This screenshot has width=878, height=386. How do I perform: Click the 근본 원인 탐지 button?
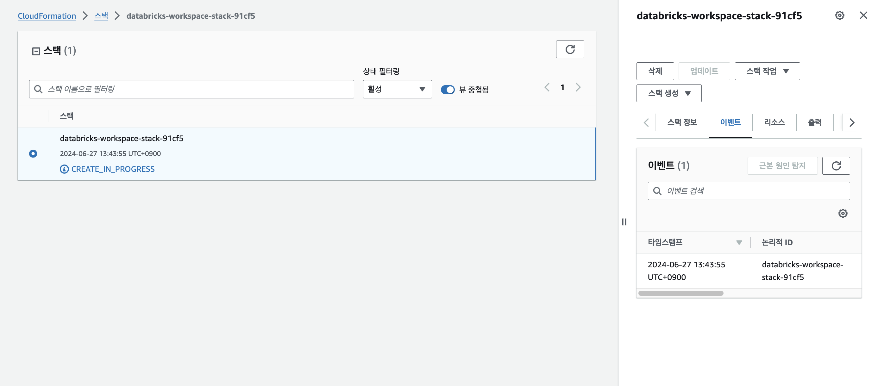click(782, 166)
